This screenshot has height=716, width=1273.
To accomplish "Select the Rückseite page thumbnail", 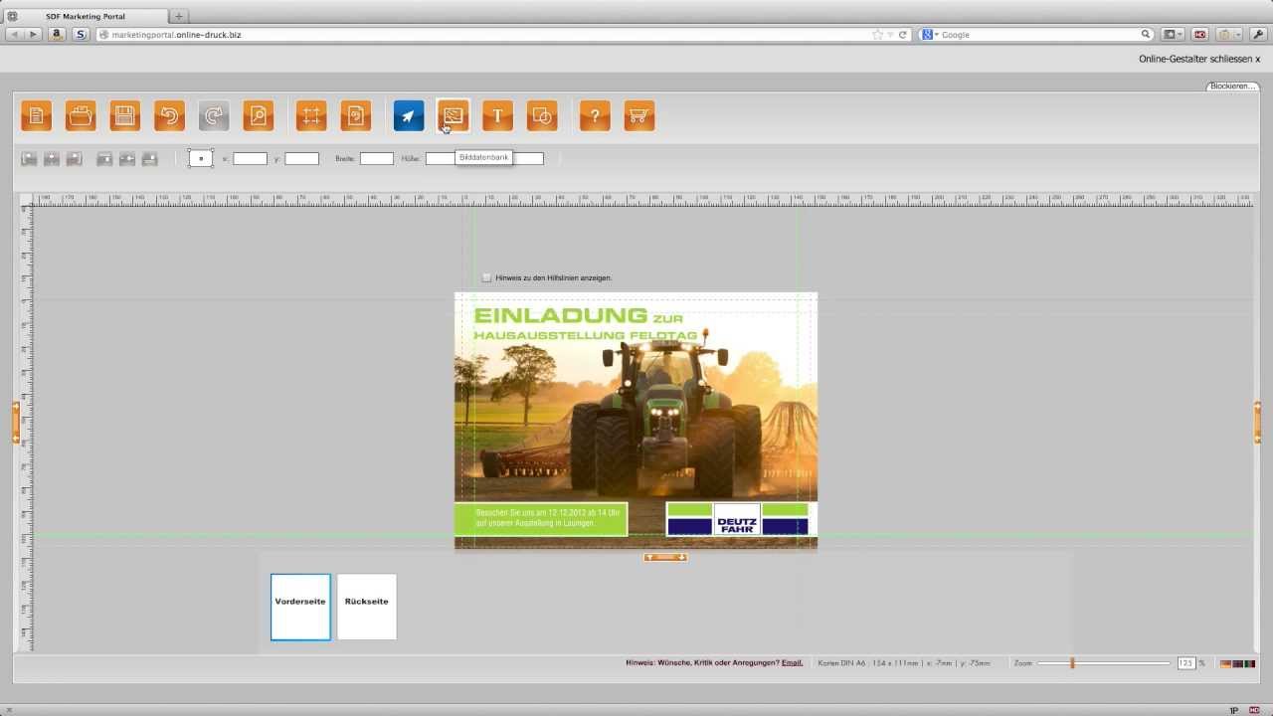I will point(367,607).
